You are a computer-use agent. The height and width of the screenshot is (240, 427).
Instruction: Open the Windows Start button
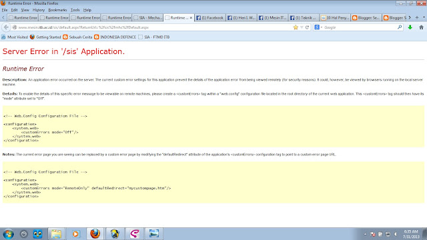tap(8, 234)
